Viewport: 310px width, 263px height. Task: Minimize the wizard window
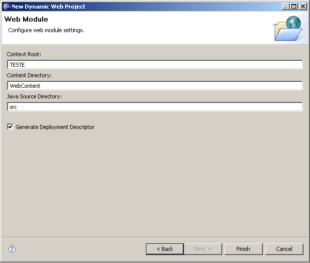pos(285,7)
